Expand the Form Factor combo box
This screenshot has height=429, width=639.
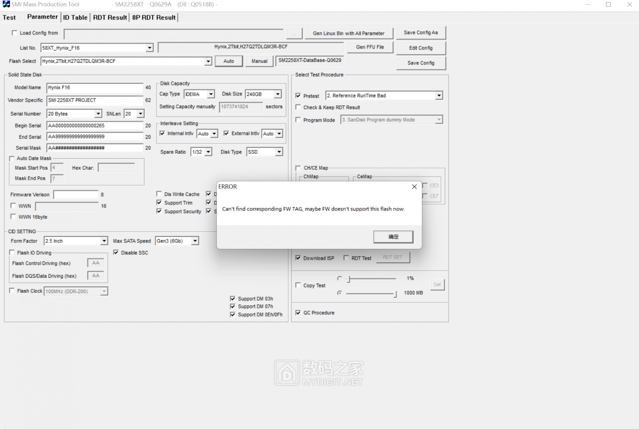tap(104, 241)
